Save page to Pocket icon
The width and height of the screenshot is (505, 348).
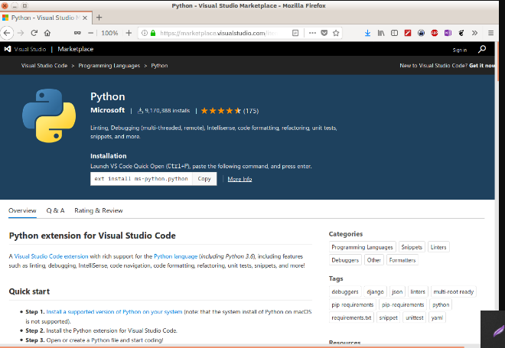(324, 33)
